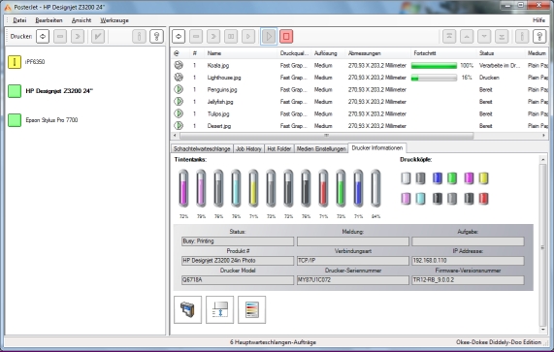Move selected job to top of queue
Image resolution: width=554 pixels, height=352 pixels.
pos(449,37)
